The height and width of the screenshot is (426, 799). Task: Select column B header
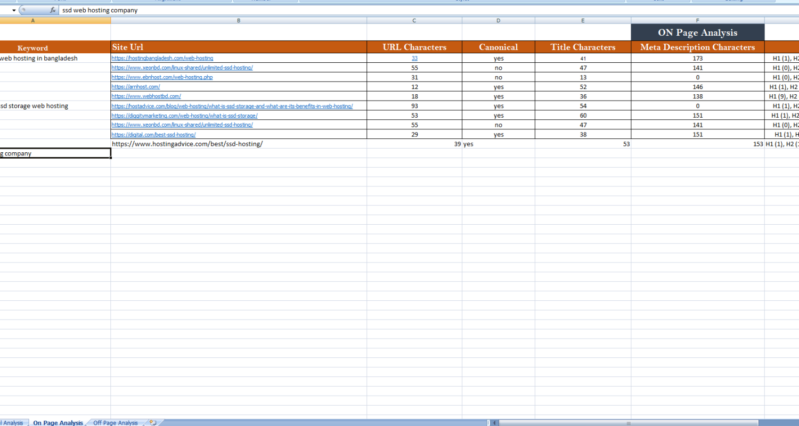239,20
